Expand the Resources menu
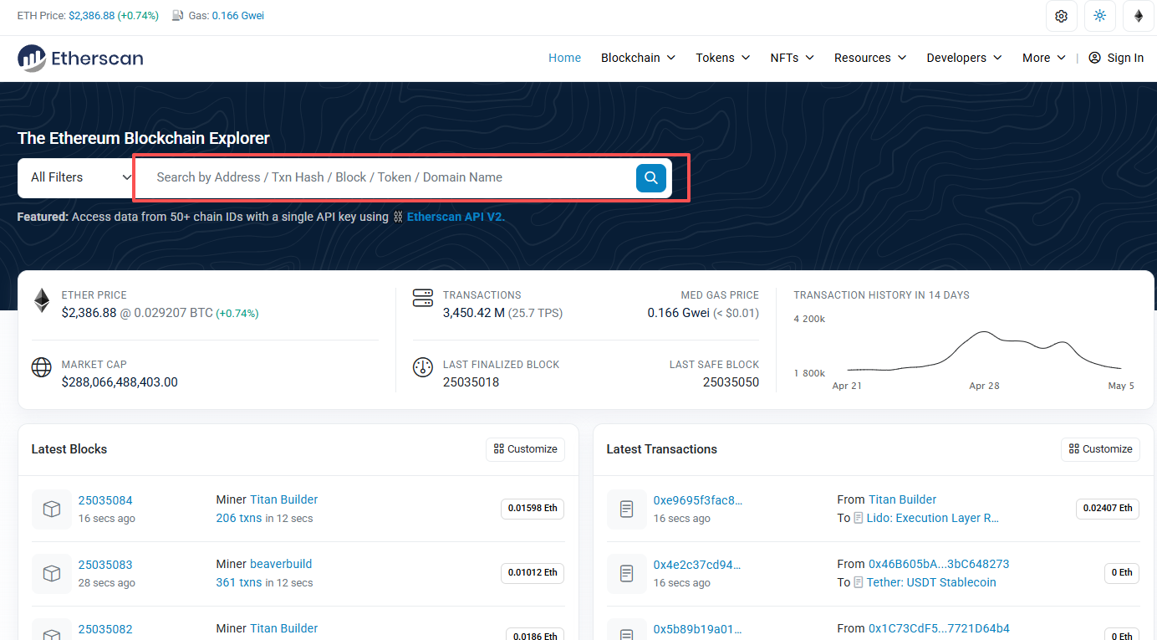The width and height of the screenshot is (1157, 640). point(870,58)
